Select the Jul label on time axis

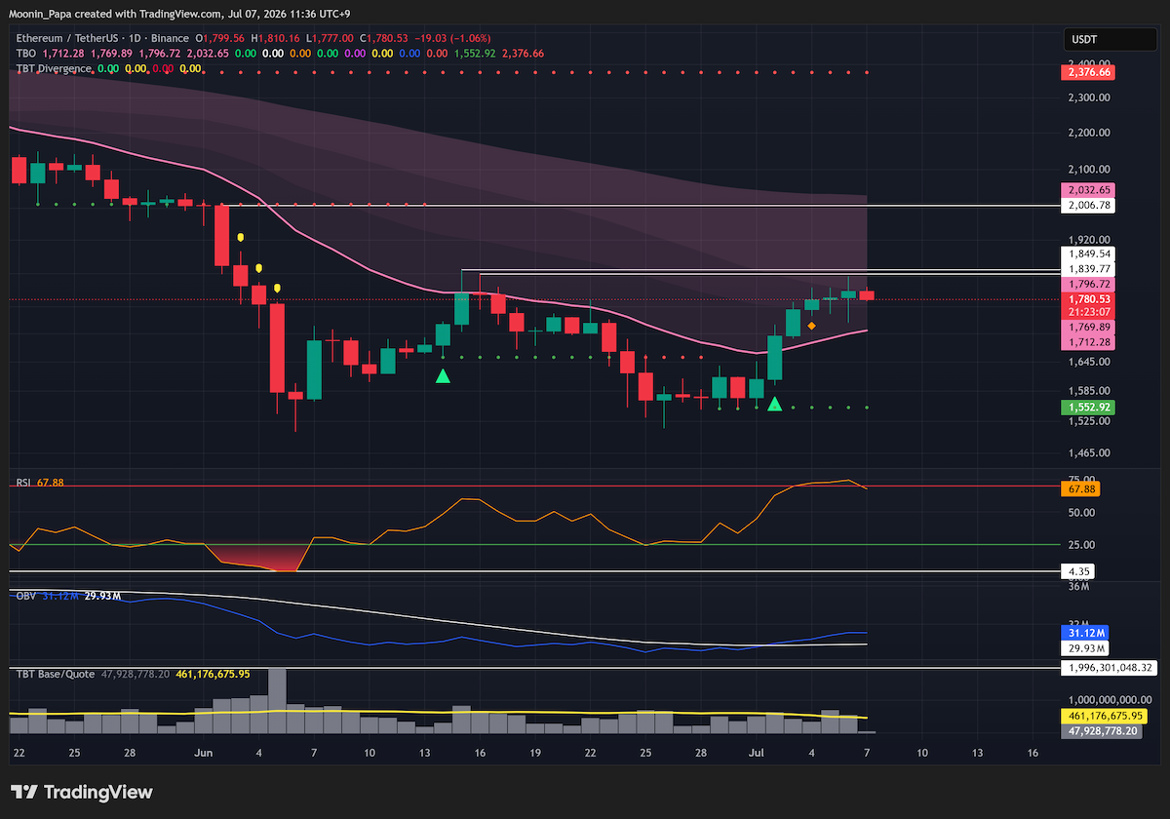point(756,753)
